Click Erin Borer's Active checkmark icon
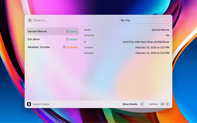Screen dimensions: 197x123 [x=67, y=39]
